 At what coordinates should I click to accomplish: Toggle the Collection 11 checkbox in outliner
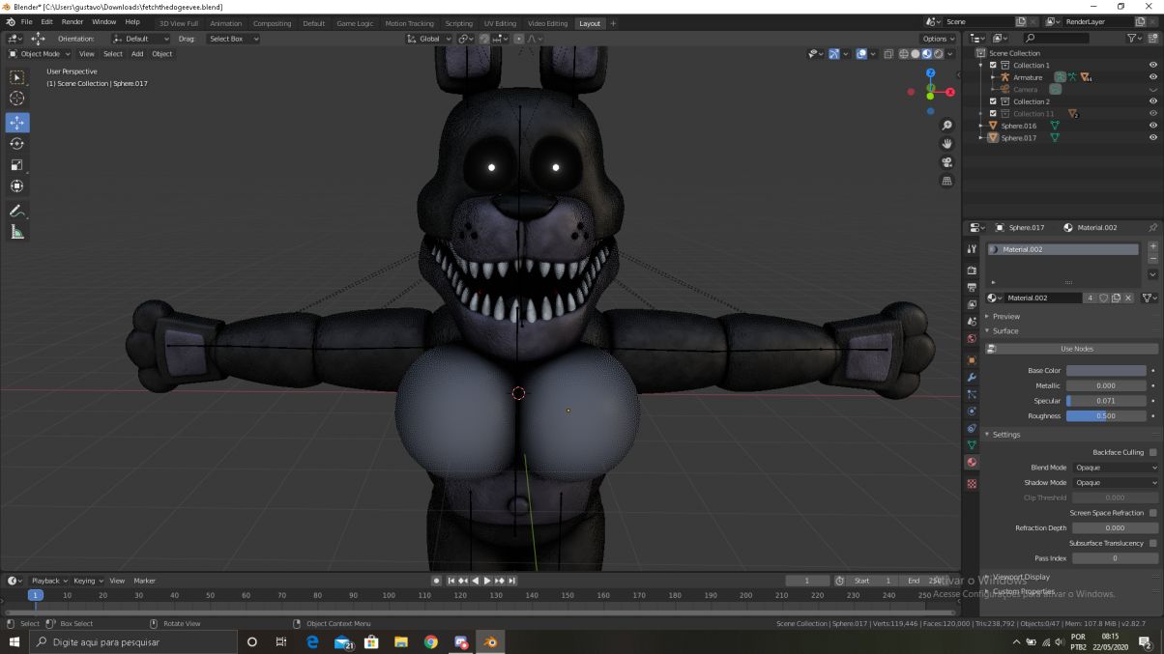[x=993, y=114]
